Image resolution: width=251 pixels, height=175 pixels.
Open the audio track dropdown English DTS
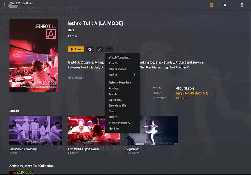(x=194, y=94)
